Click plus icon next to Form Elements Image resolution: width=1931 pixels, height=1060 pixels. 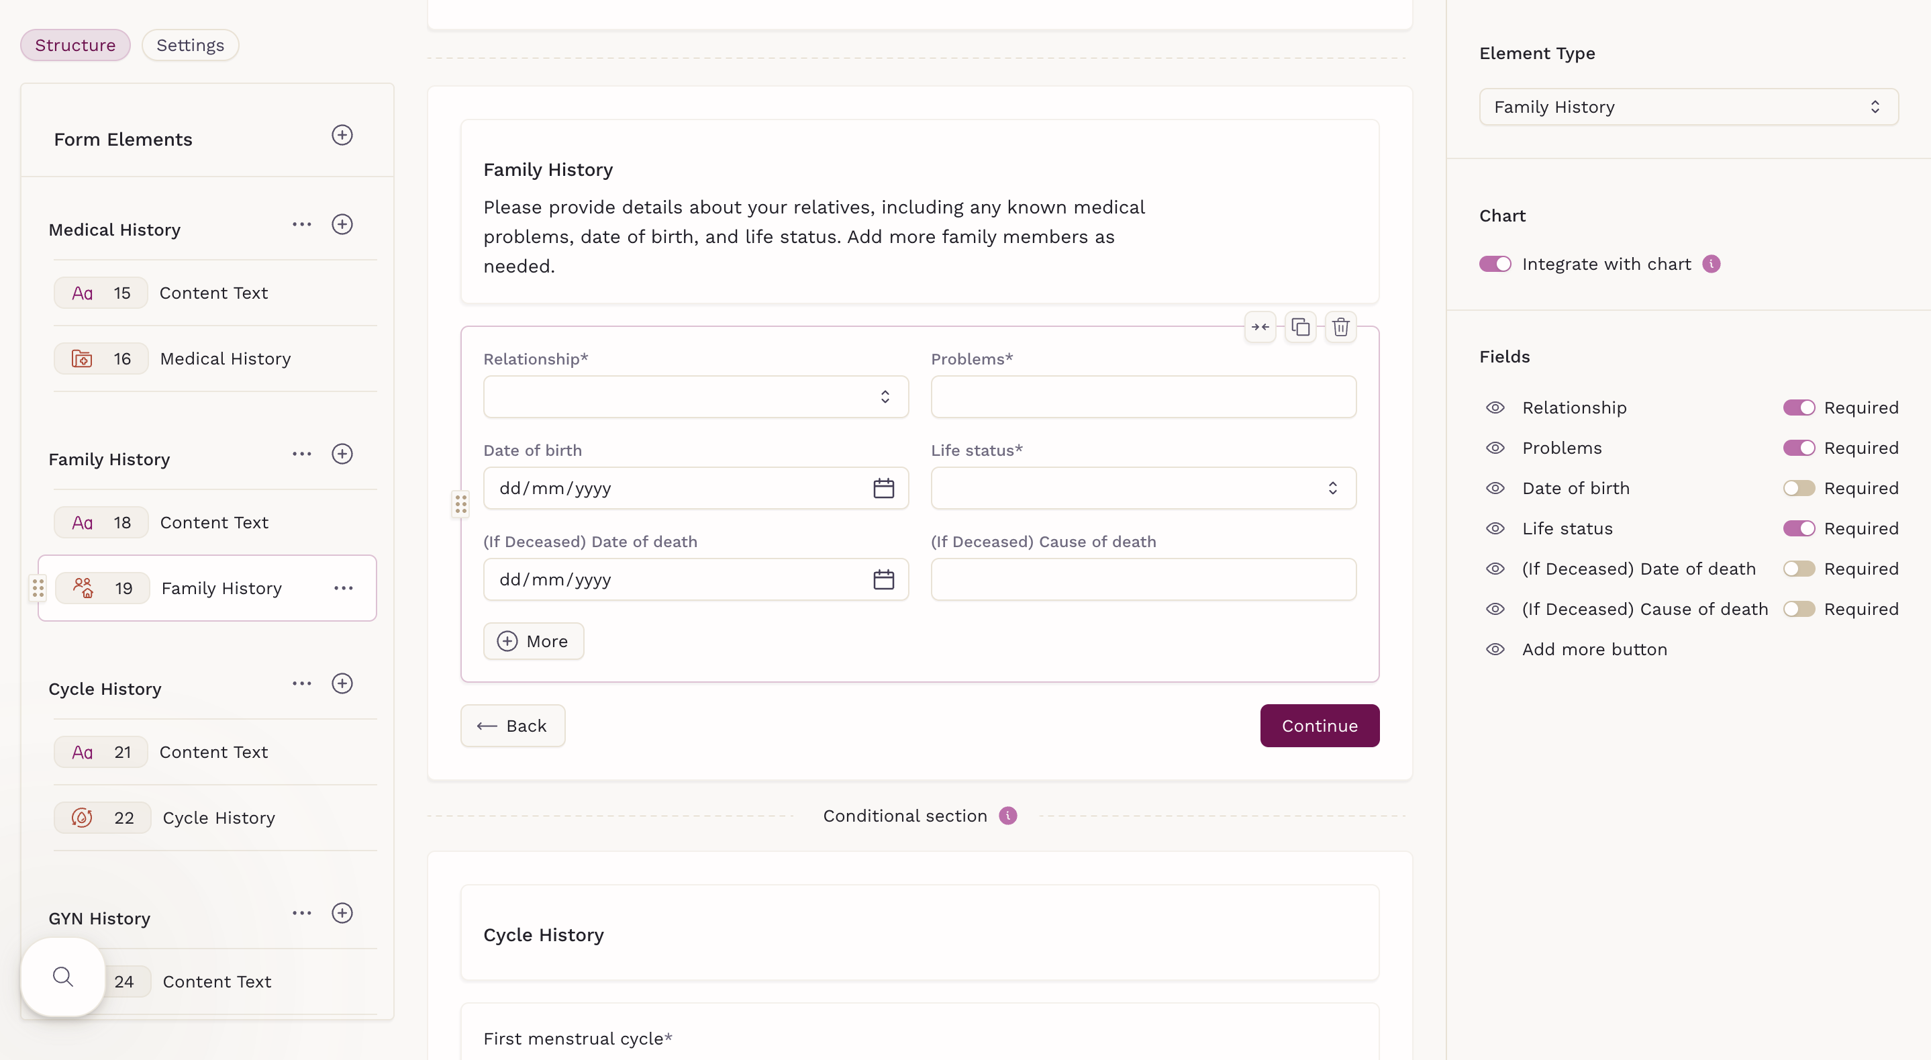point(342,135)
